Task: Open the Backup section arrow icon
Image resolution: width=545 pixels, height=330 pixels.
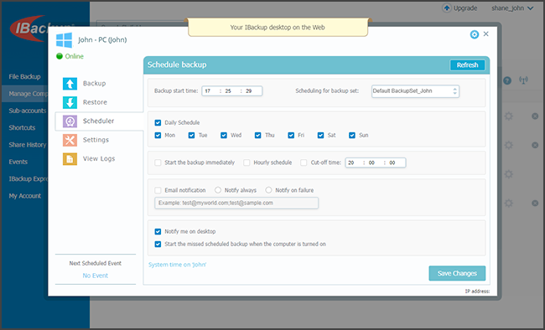Action: (70, 84)
